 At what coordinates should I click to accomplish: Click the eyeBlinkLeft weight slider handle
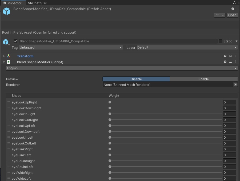[x=110, y=155]
